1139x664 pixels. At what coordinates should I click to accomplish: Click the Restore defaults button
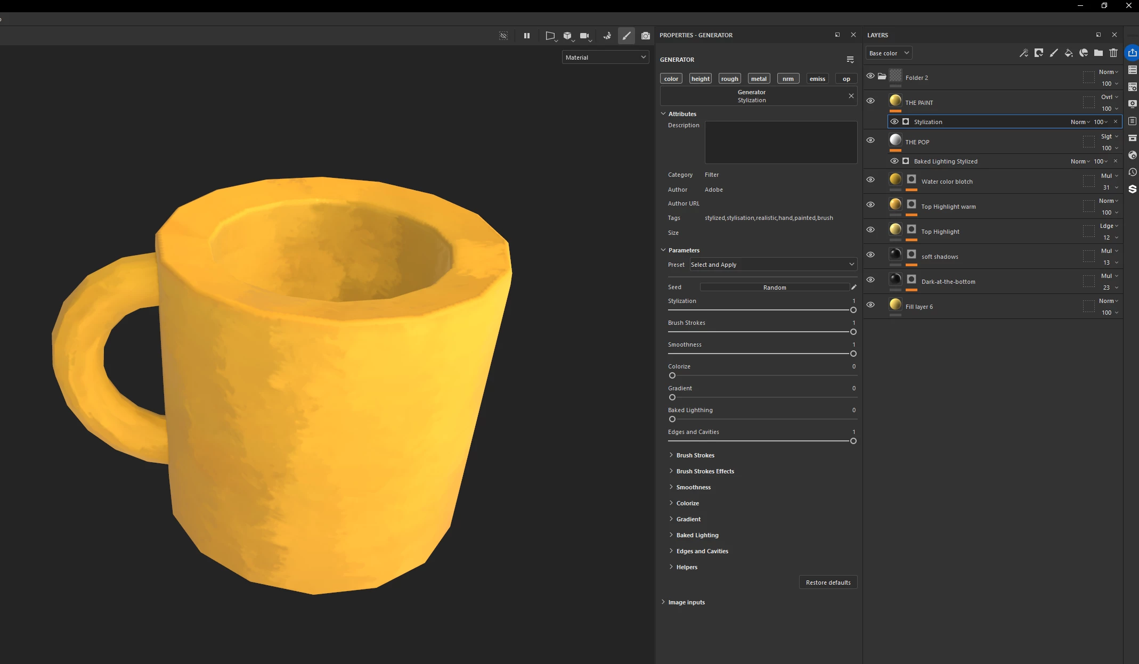point(828,583)
